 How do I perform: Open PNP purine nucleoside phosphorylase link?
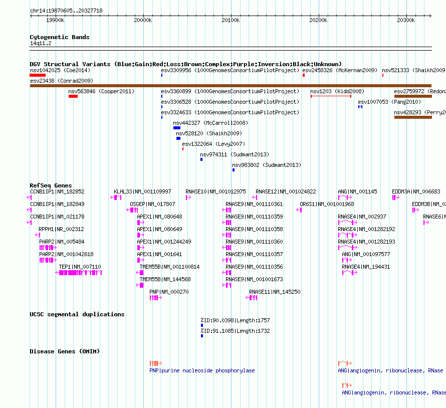pos(202,371)
